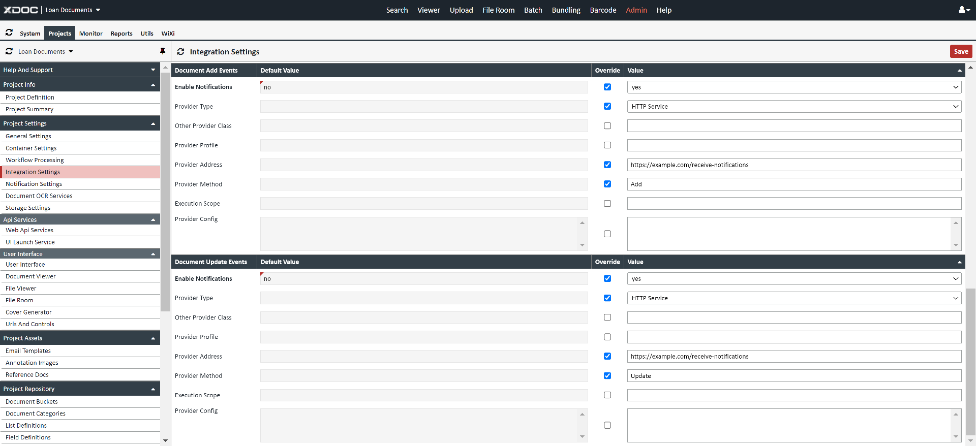Click the pin icon in the sidebar header

(x=163, y=51)
